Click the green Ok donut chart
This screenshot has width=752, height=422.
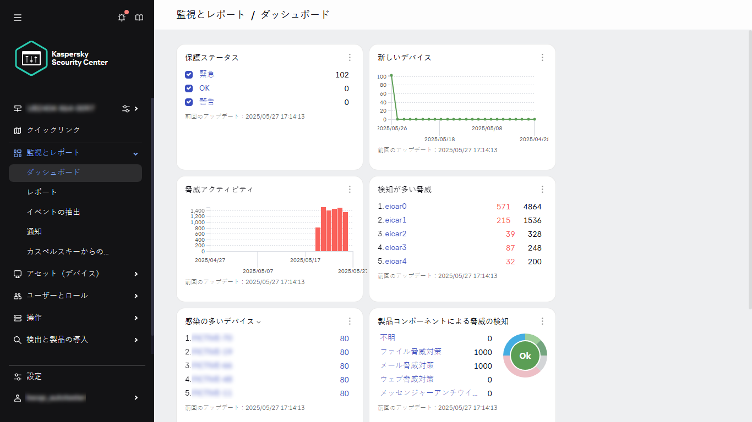point(525,356)
